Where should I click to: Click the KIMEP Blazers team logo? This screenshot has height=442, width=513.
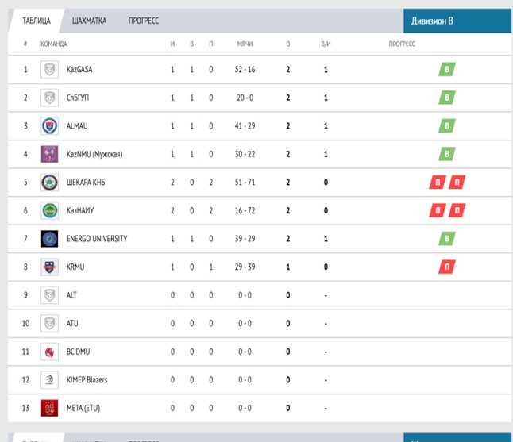[50, 379]
